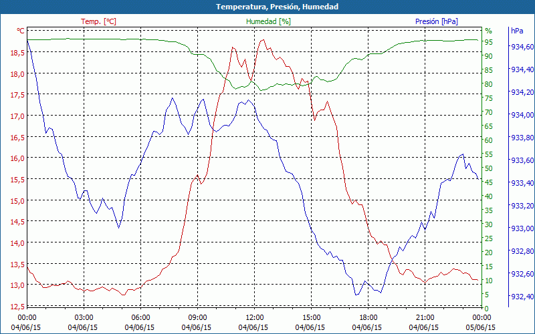Click the 15,0 temperature axis value
This screenshot has width=535, height=334.
[x=18, y=200]
